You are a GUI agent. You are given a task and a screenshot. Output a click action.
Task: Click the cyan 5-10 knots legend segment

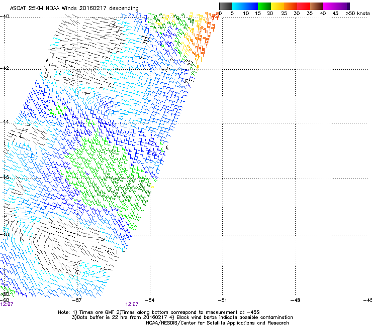click(238, 6)
